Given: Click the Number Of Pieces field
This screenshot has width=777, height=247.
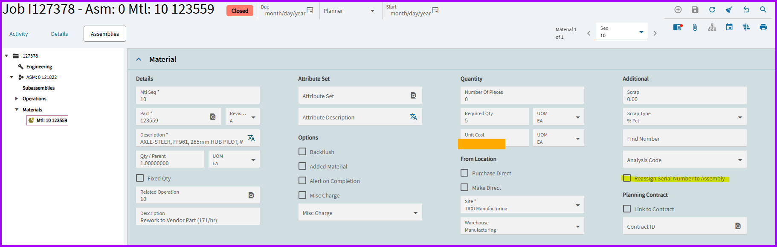Looking at the screenshot, I should point(522,95).
